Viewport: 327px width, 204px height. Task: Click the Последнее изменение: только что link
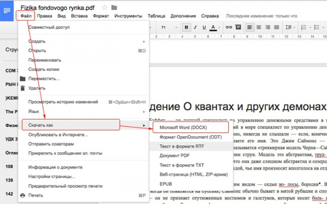[x=262, y=16]
